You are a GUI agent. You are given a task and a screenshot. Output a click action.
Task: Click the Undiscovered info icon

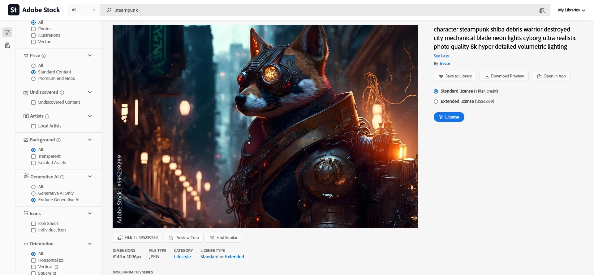[x=62, y=93]
